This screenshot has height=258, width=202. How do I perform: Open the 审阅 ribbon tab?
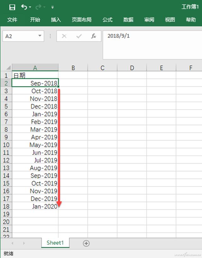click(x=149, y=20)
